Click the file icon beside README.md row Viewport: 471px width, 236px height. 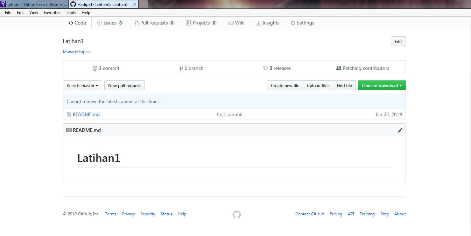pyautogui.click(x=69, y=114)
